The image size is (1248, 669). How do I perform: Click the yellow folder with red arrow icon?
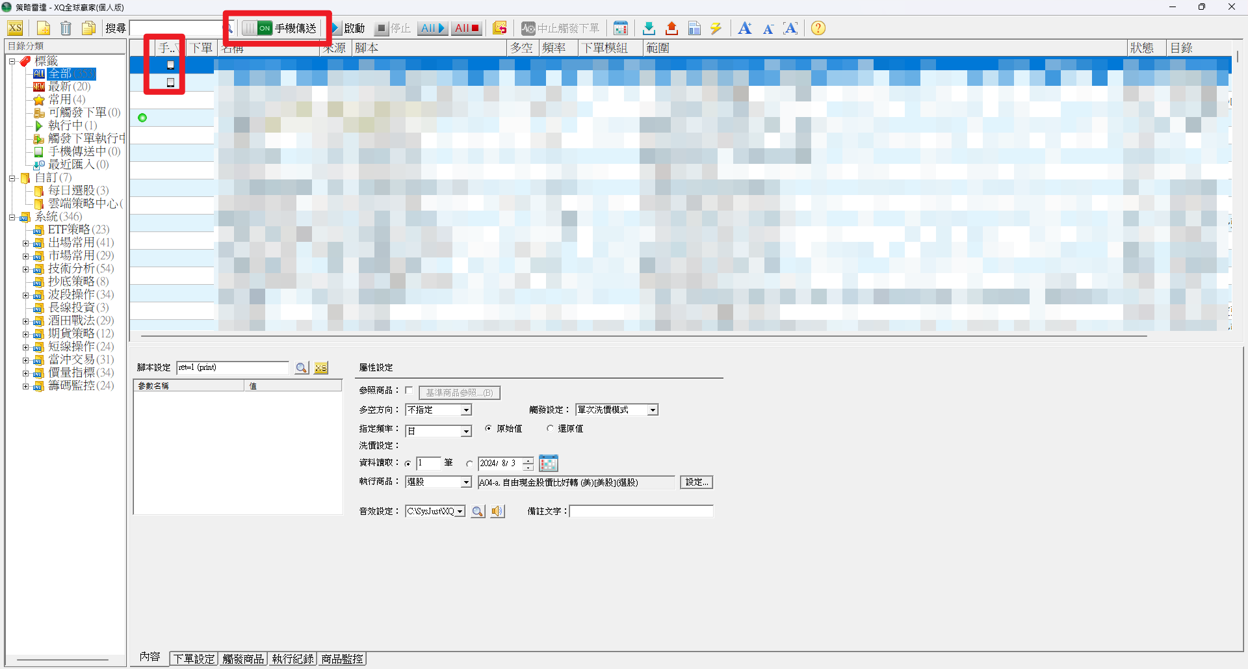click(499, 28)
